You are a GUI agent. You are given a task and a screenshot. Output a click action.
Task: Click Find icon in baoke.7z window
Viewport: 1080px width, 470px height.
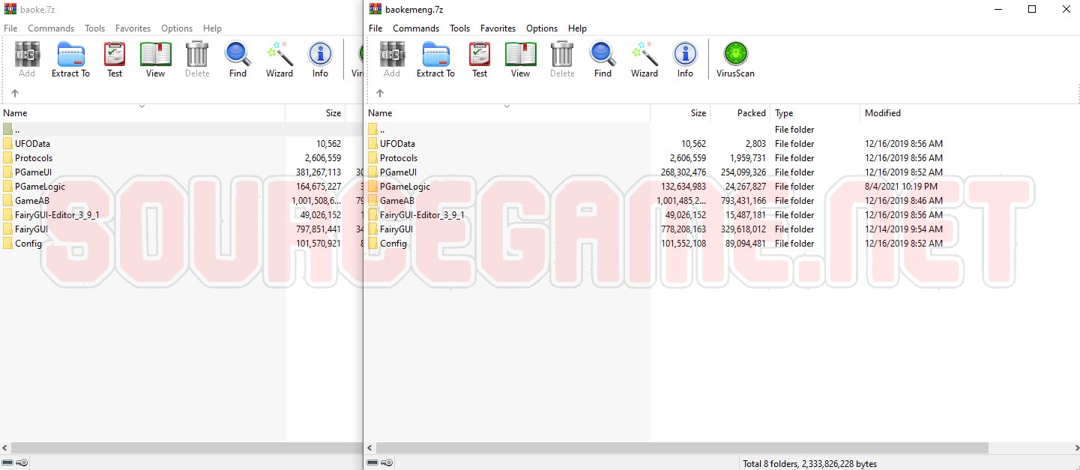238,59
